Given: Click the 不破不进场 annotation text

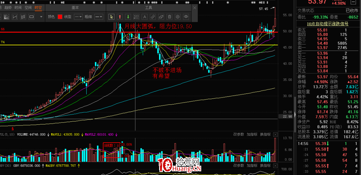Looking at the screenshot, I should coord(167,70).
